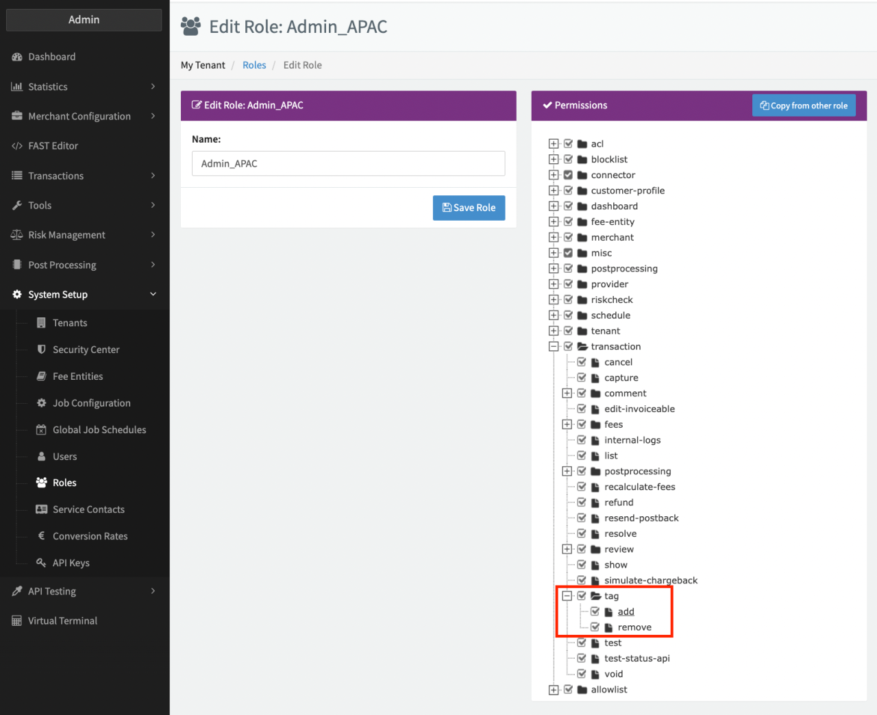The height and width of the screenshot is (715, 877).
Task: Click the Conversion Rates euro icon
Action: tap(41, 536)
